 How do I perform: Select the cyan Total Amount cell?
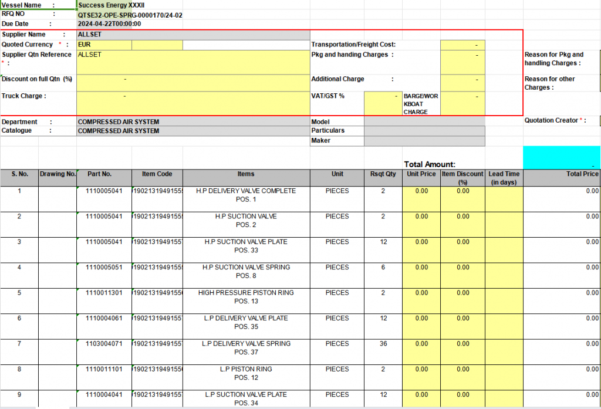(561, 158)
